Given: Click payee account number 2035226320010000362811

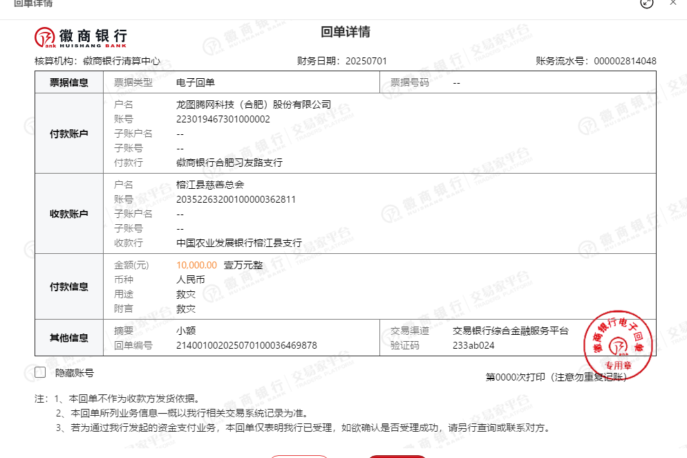Looking at the screenshot, I should [x=236, y=199].
